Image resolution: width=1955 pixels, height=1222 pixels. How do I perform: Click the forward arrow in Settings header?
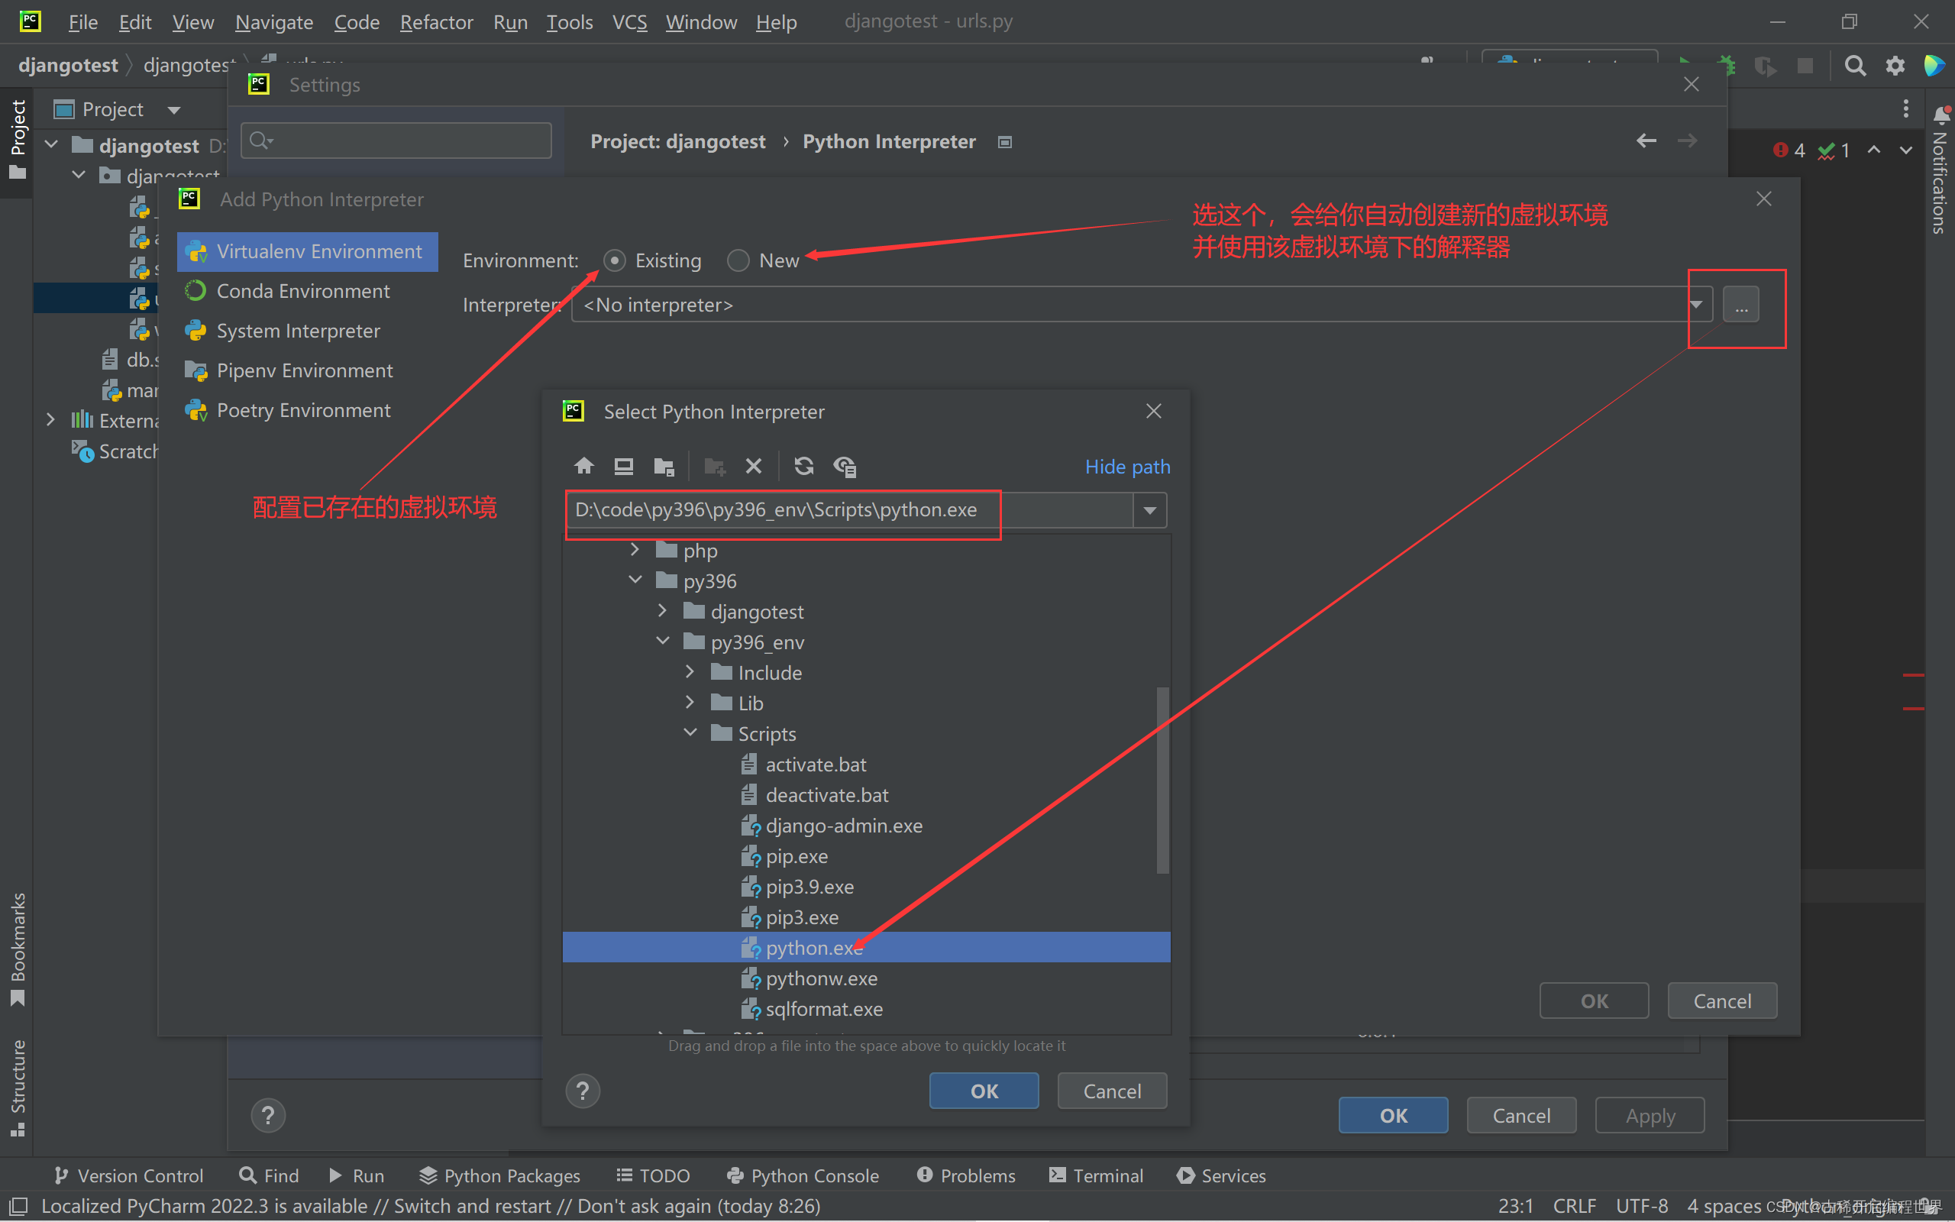(1688, 141)
